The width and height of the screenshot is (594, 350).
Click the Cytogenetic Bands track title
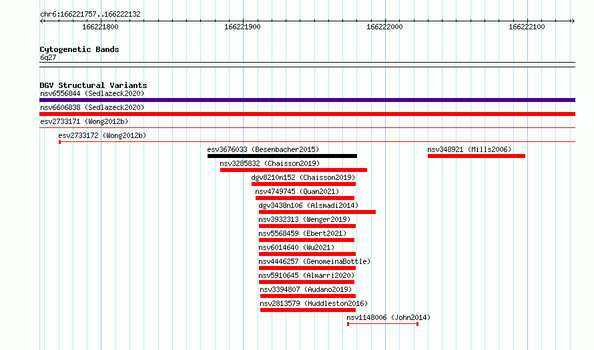point(79,49)
